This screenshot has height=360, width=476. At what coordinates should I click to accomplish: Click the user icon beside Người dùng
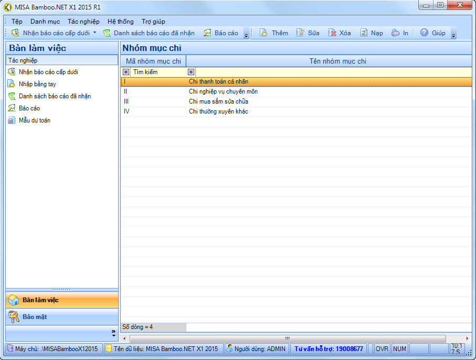point(229,348)
